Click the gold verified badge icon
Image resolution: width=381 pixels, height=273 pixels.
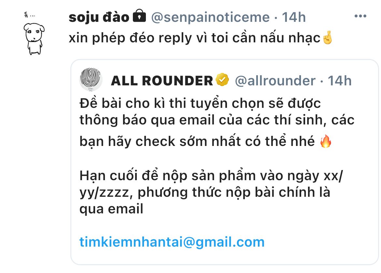(x=222, y=80)
